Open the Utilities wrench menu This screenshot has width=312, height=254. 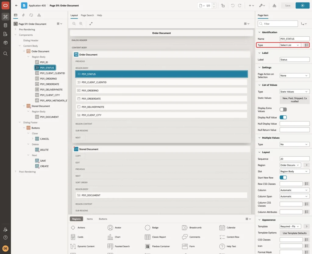[262, 5]
